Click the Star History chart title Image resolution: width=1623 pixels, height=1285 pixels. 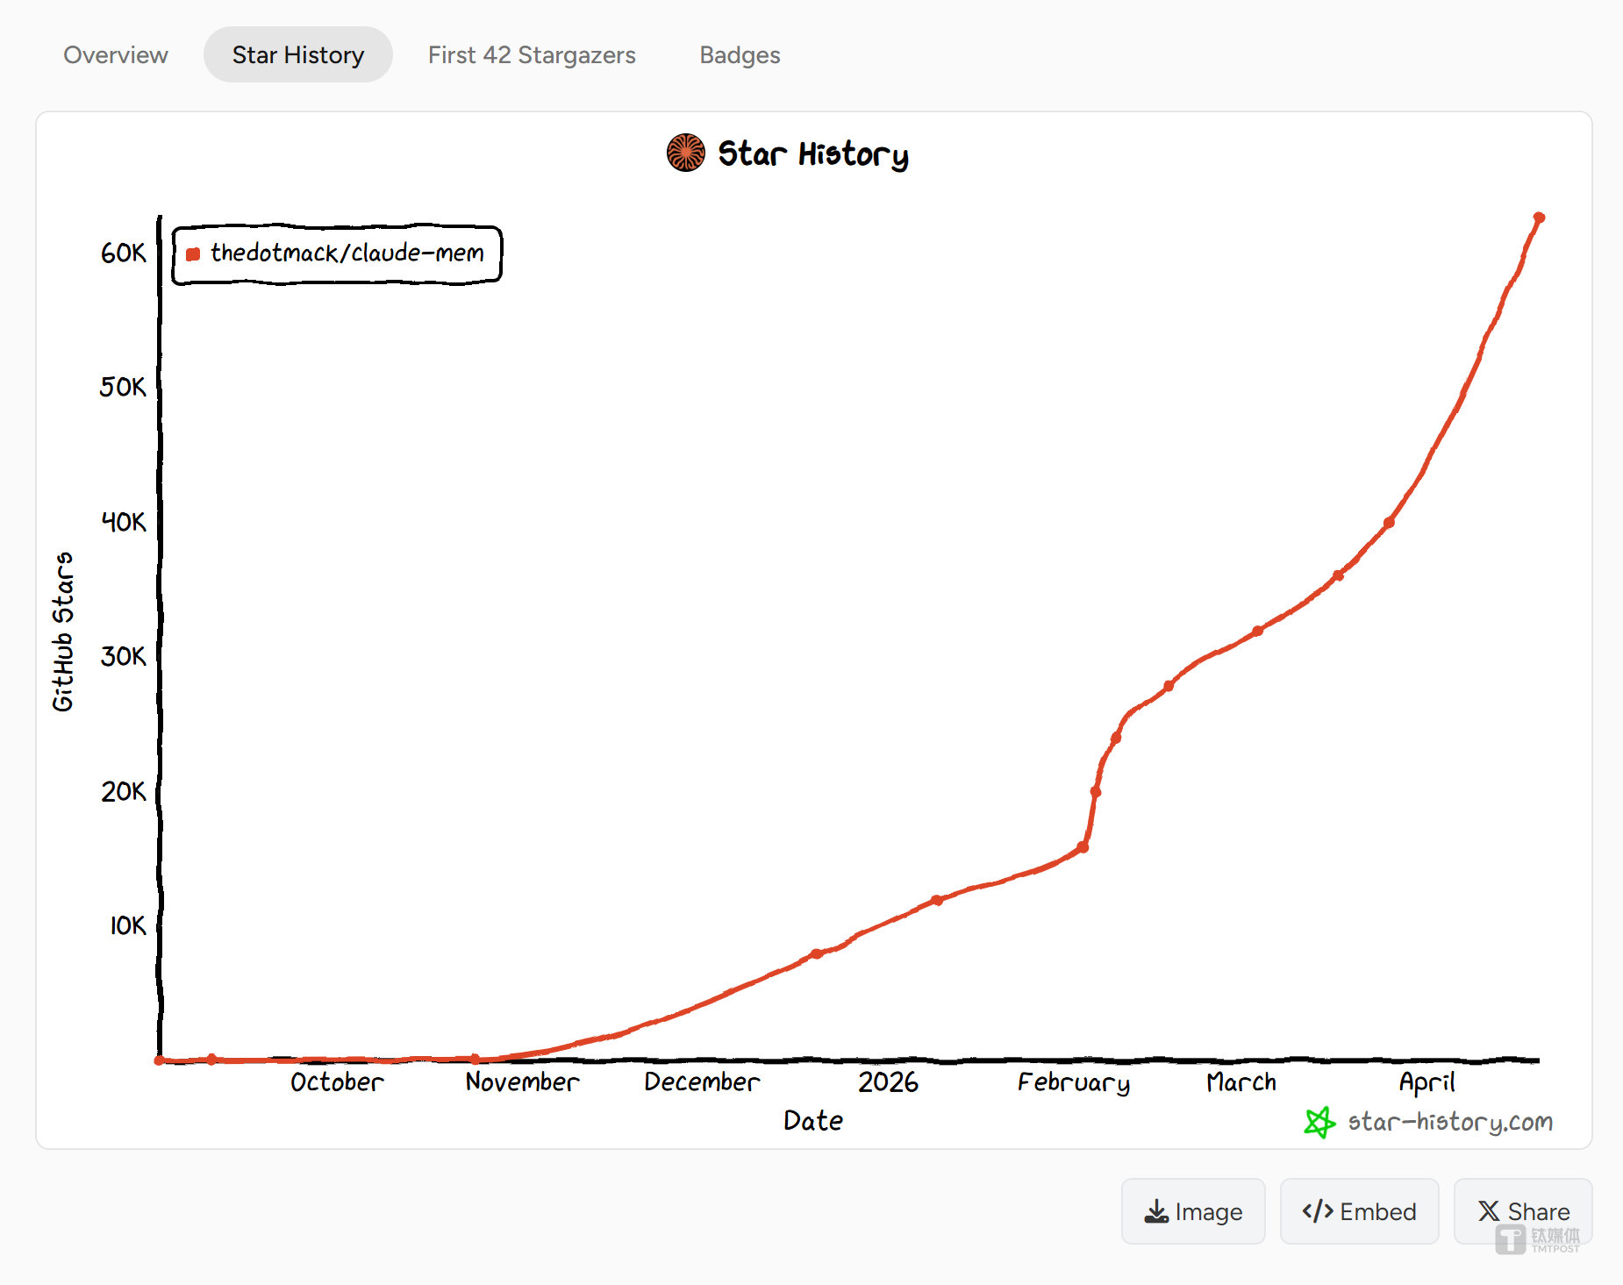812,153
